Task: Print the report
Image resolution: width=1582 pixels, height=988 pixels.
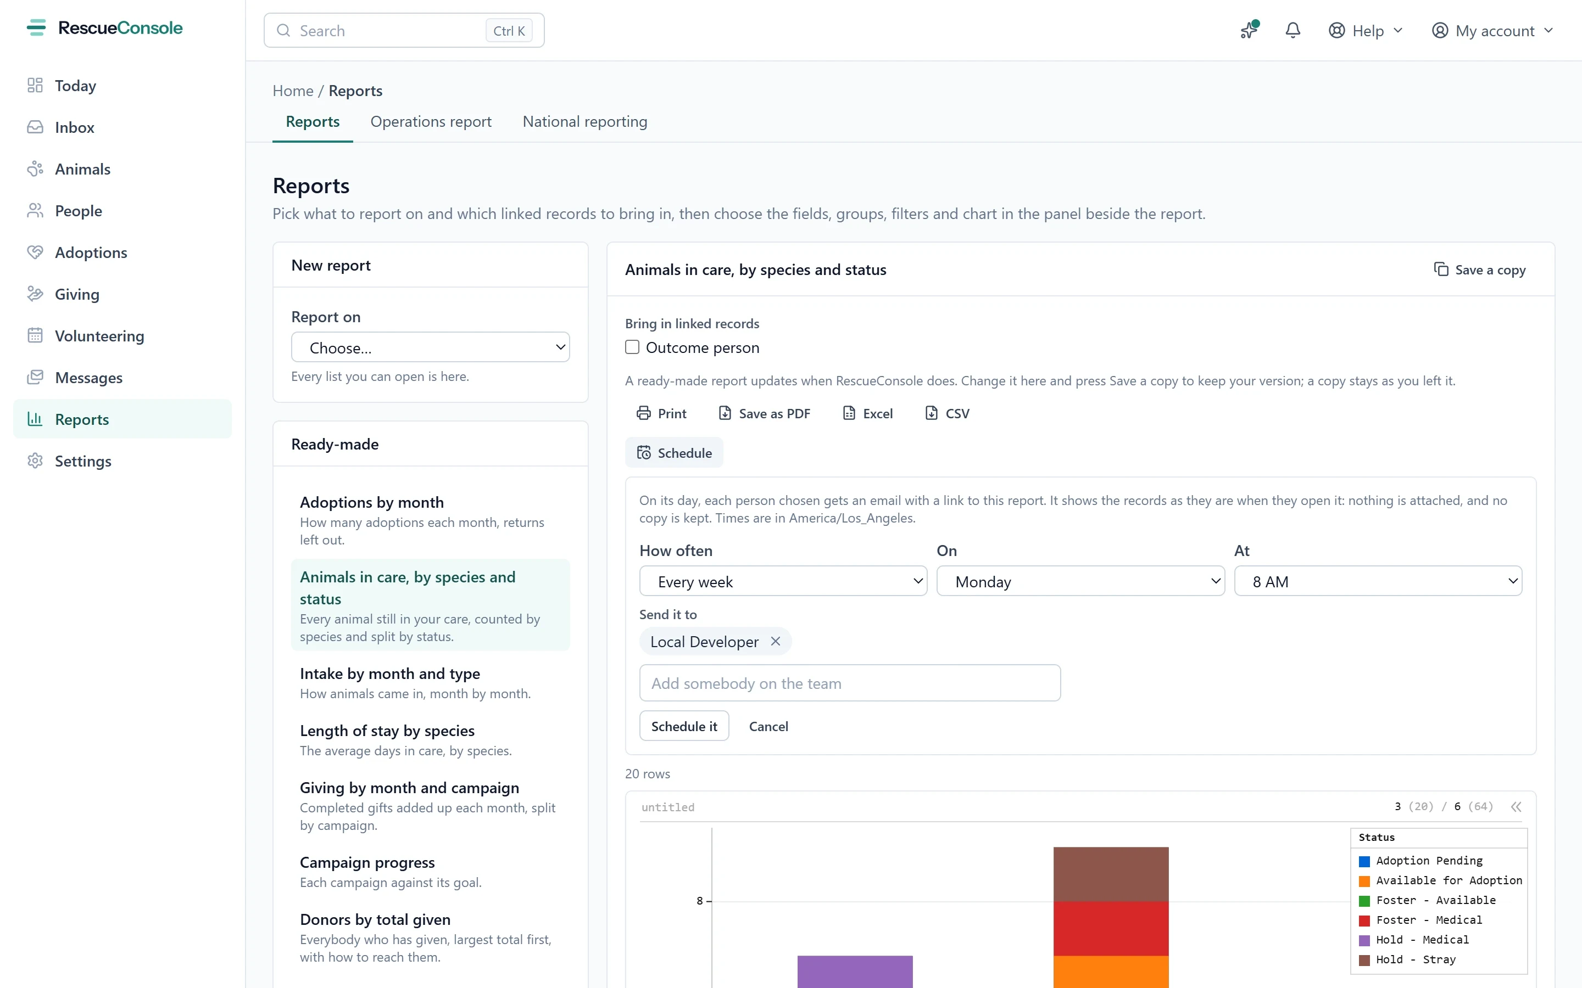Action: click(x=661, y=413)
